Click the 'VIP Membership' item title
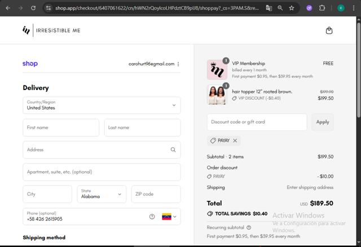 pos(248,64)
